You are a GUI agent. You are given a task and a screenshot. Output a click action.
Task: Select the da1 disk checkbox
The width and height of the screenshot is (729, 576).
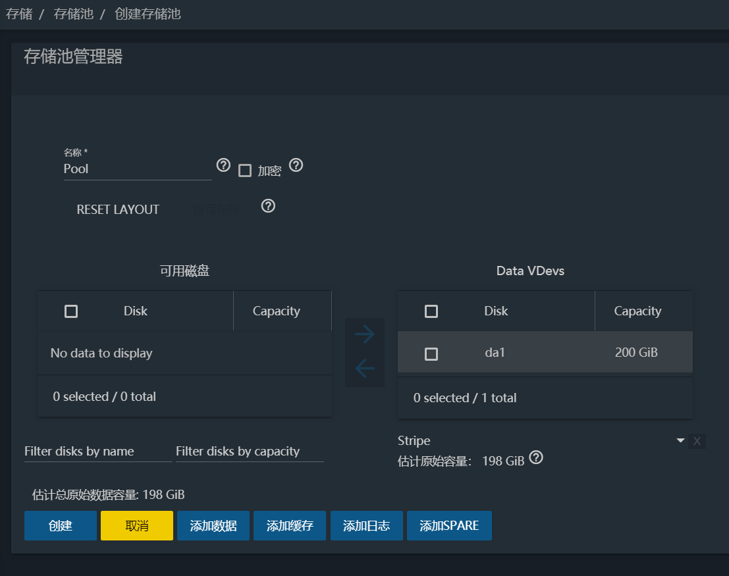point(431,353)
